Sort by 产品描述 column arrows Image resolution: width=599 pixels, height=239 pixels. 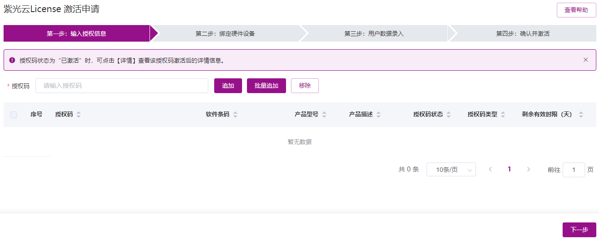tap(379, 115)
